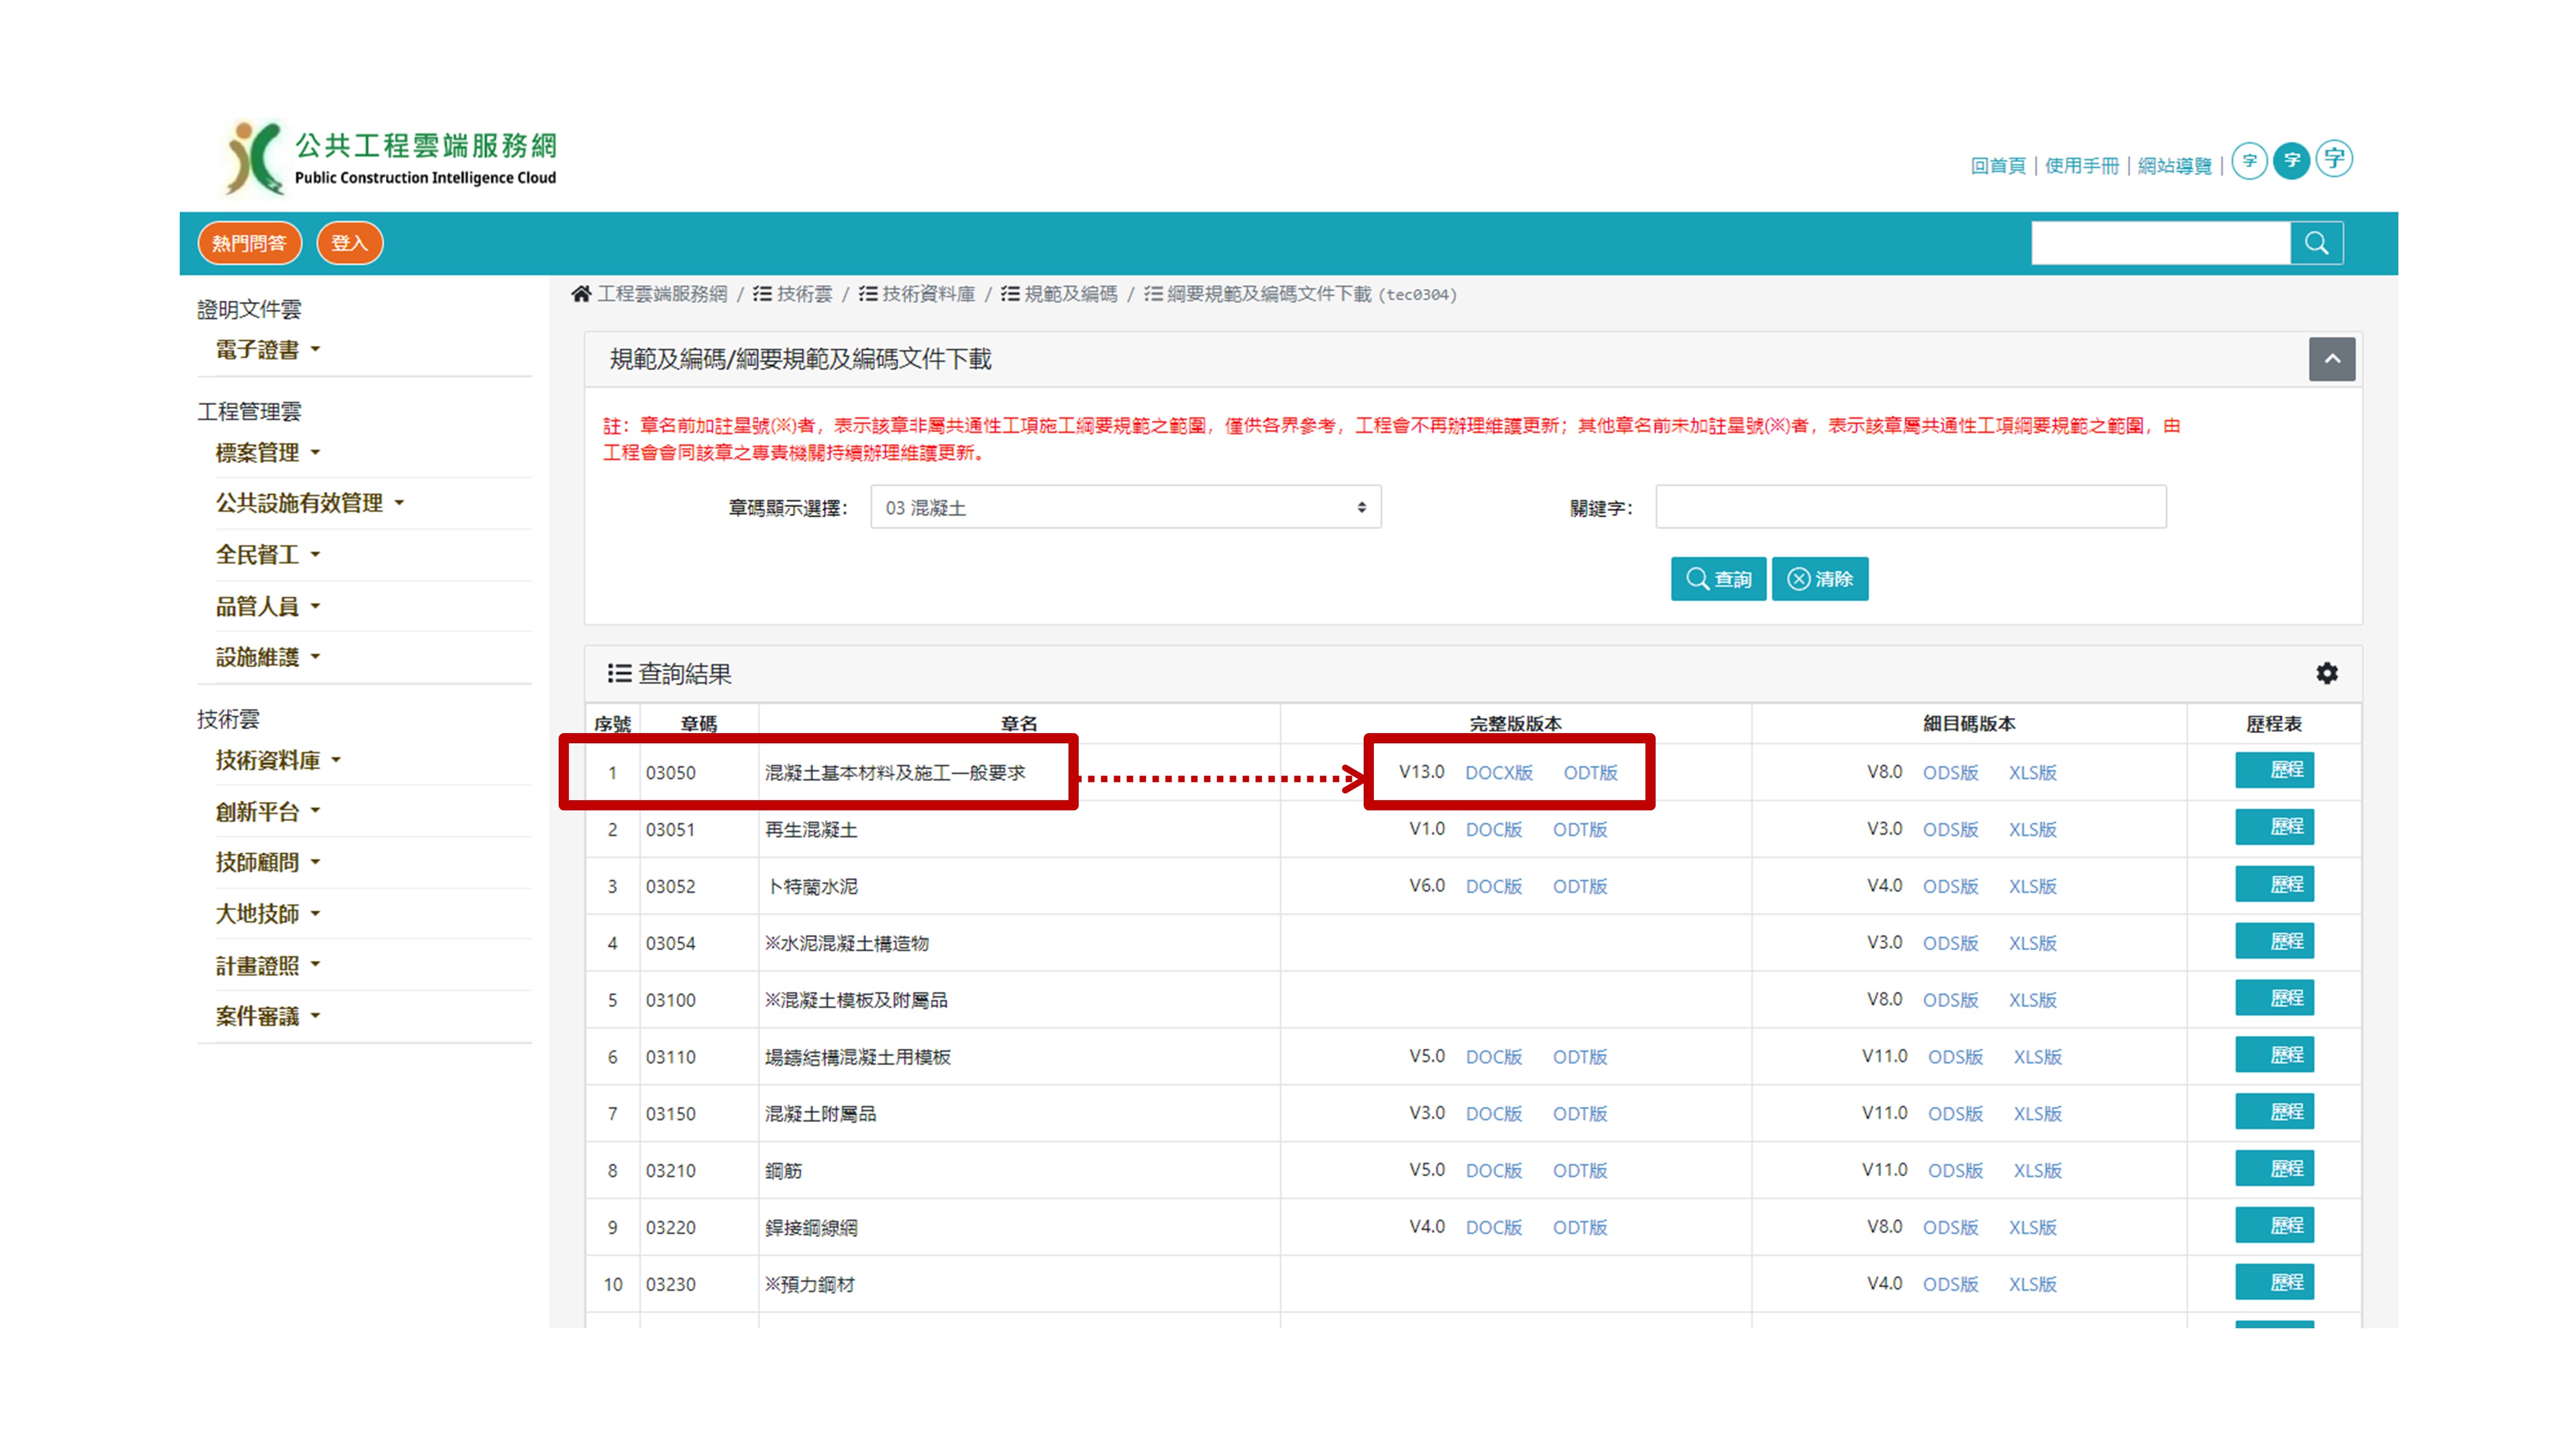This screenshot has height=1449, width=2576.
Task: Click the 登入 login button
Action: click(349, 243)
